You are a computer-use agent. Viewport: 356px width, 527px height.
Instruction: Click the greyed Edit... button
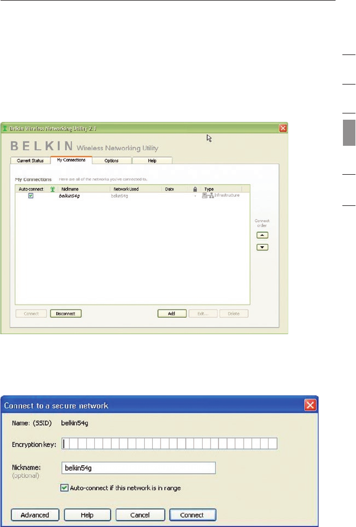click(x=203, y=314)
